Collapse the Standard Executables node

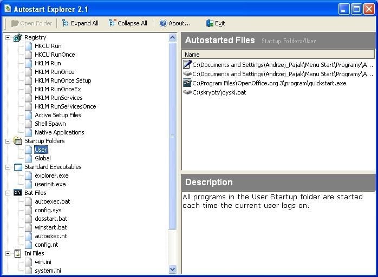pyautogui.click(x=8, y=167)
